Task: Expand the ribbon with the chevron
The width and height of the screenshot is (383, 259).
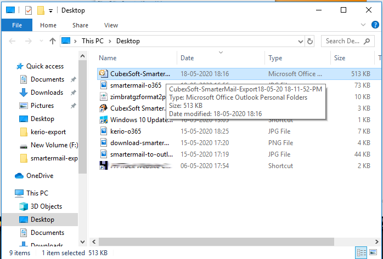Action: point(363,25)
